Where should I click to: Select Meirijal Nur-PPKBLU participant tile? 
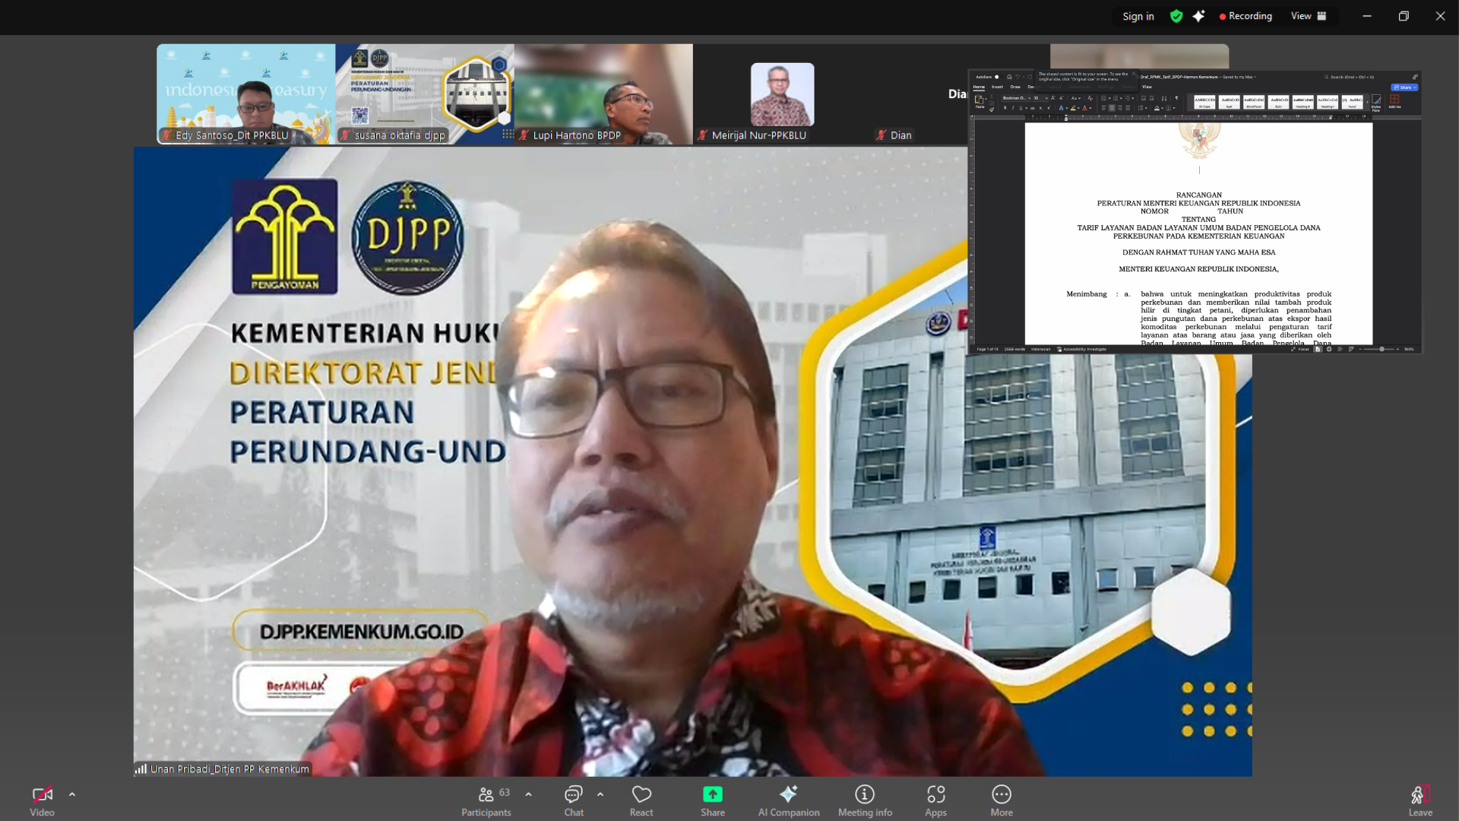click(782, 94)
